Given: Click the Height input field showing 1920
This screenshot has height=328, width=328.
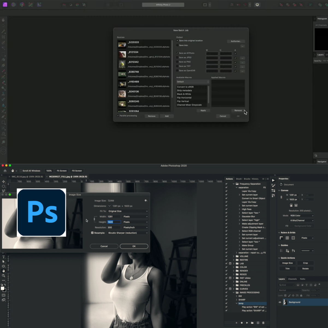Looking at the screenshot, I should [114, 222].
